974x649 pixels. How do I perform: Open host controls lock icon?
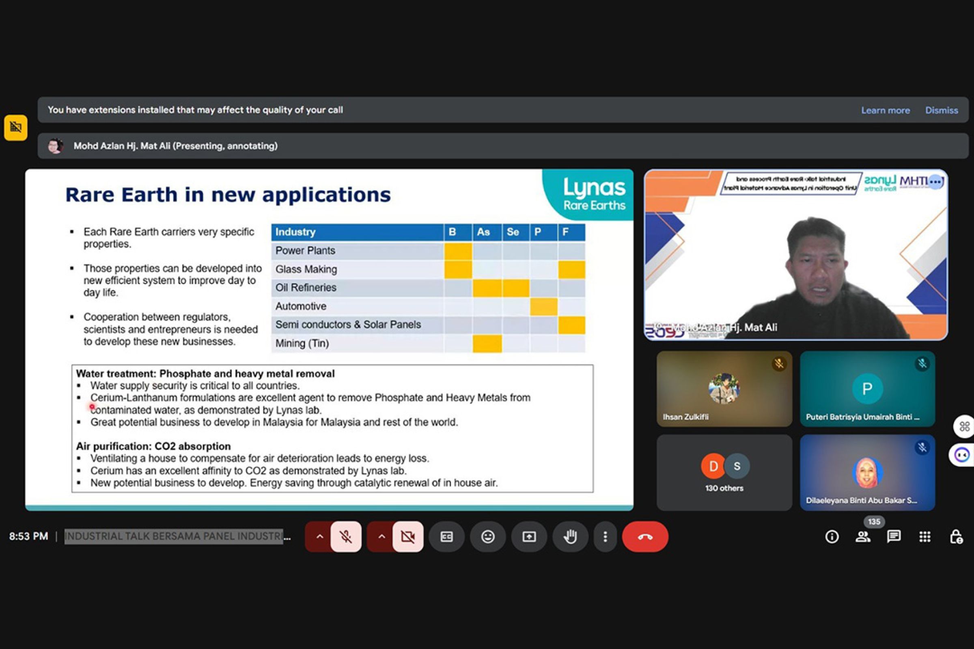pos(955,537)
